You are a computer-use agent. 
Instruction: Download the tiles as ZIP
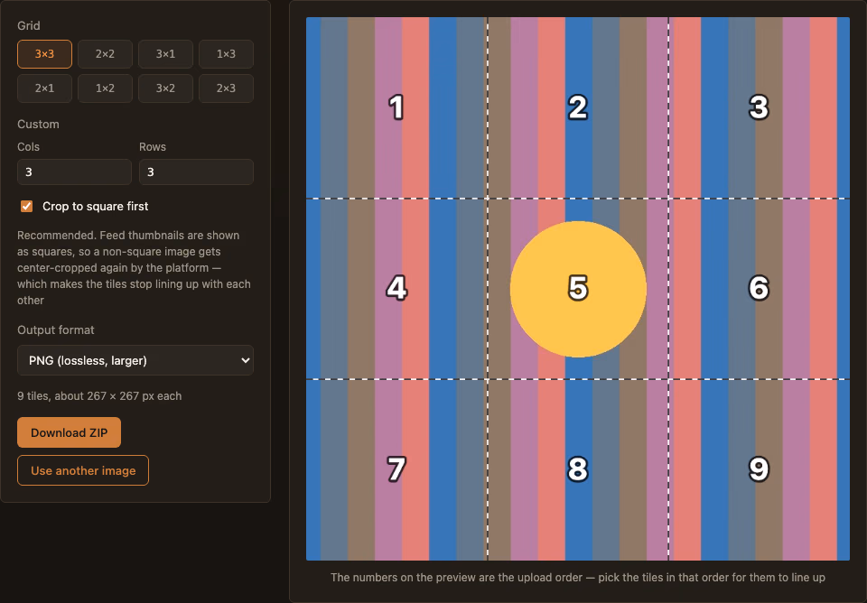coord(70,432)
